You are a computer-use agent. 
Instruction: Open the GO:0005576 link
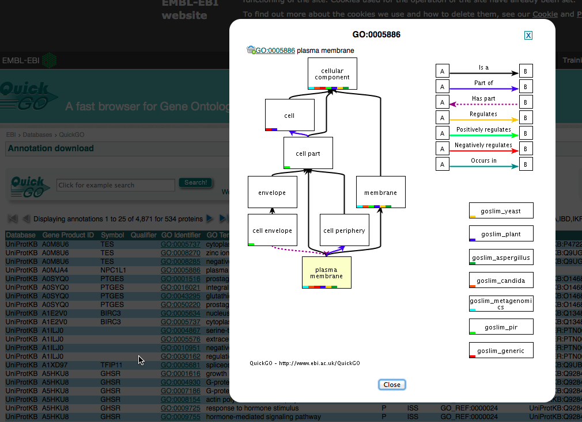(180, 339)
